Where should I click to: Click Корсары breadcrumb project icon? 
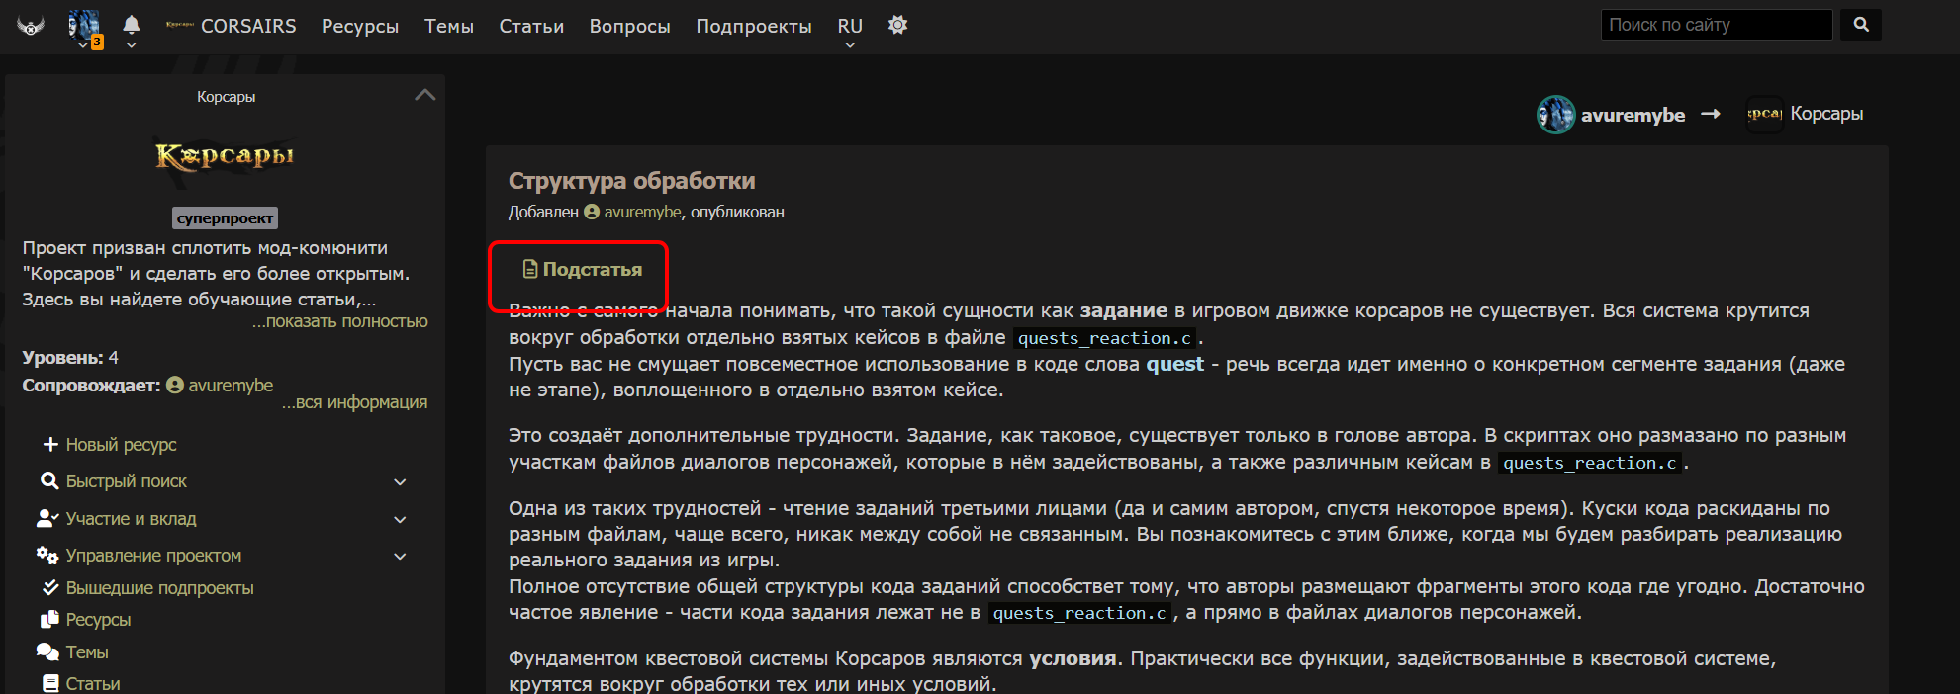click(1765, 114)
